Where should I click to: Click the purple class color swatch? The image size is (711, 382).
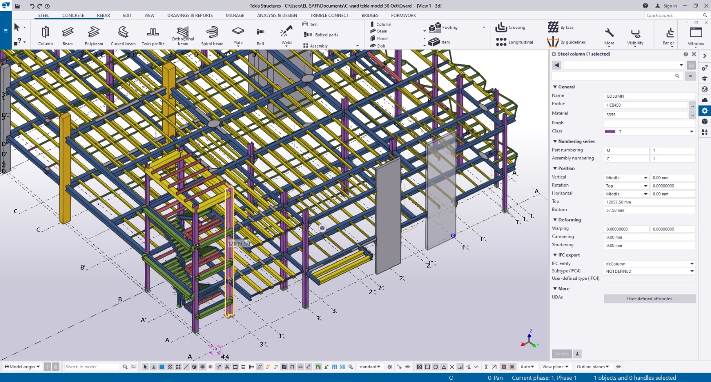coord(610,132)
